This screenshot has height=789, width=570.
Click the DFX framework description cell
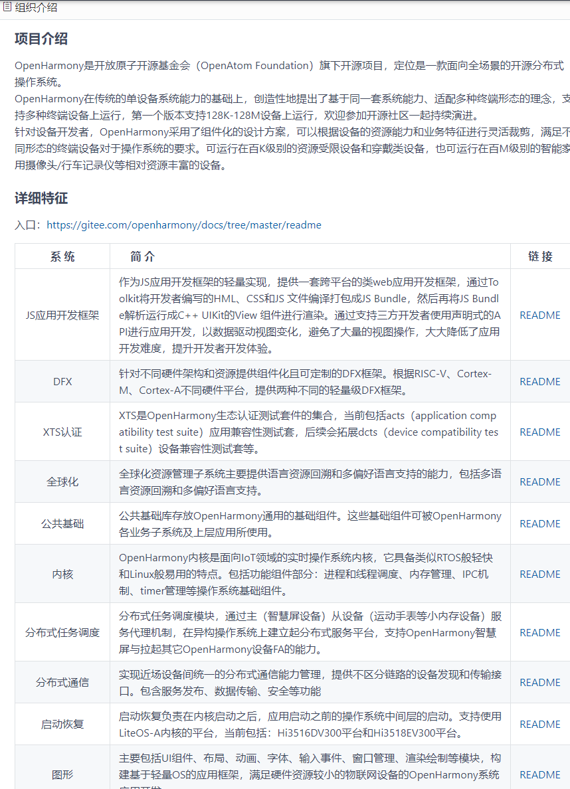(310, 381)
